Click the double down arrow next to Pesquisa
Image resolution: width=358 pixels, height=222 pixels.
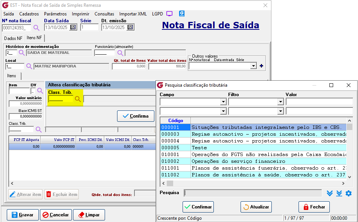point(339,193)
